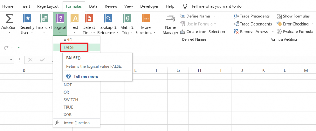Switch to the Page Layout tab
316x131 pixels.
coord(48,6)
